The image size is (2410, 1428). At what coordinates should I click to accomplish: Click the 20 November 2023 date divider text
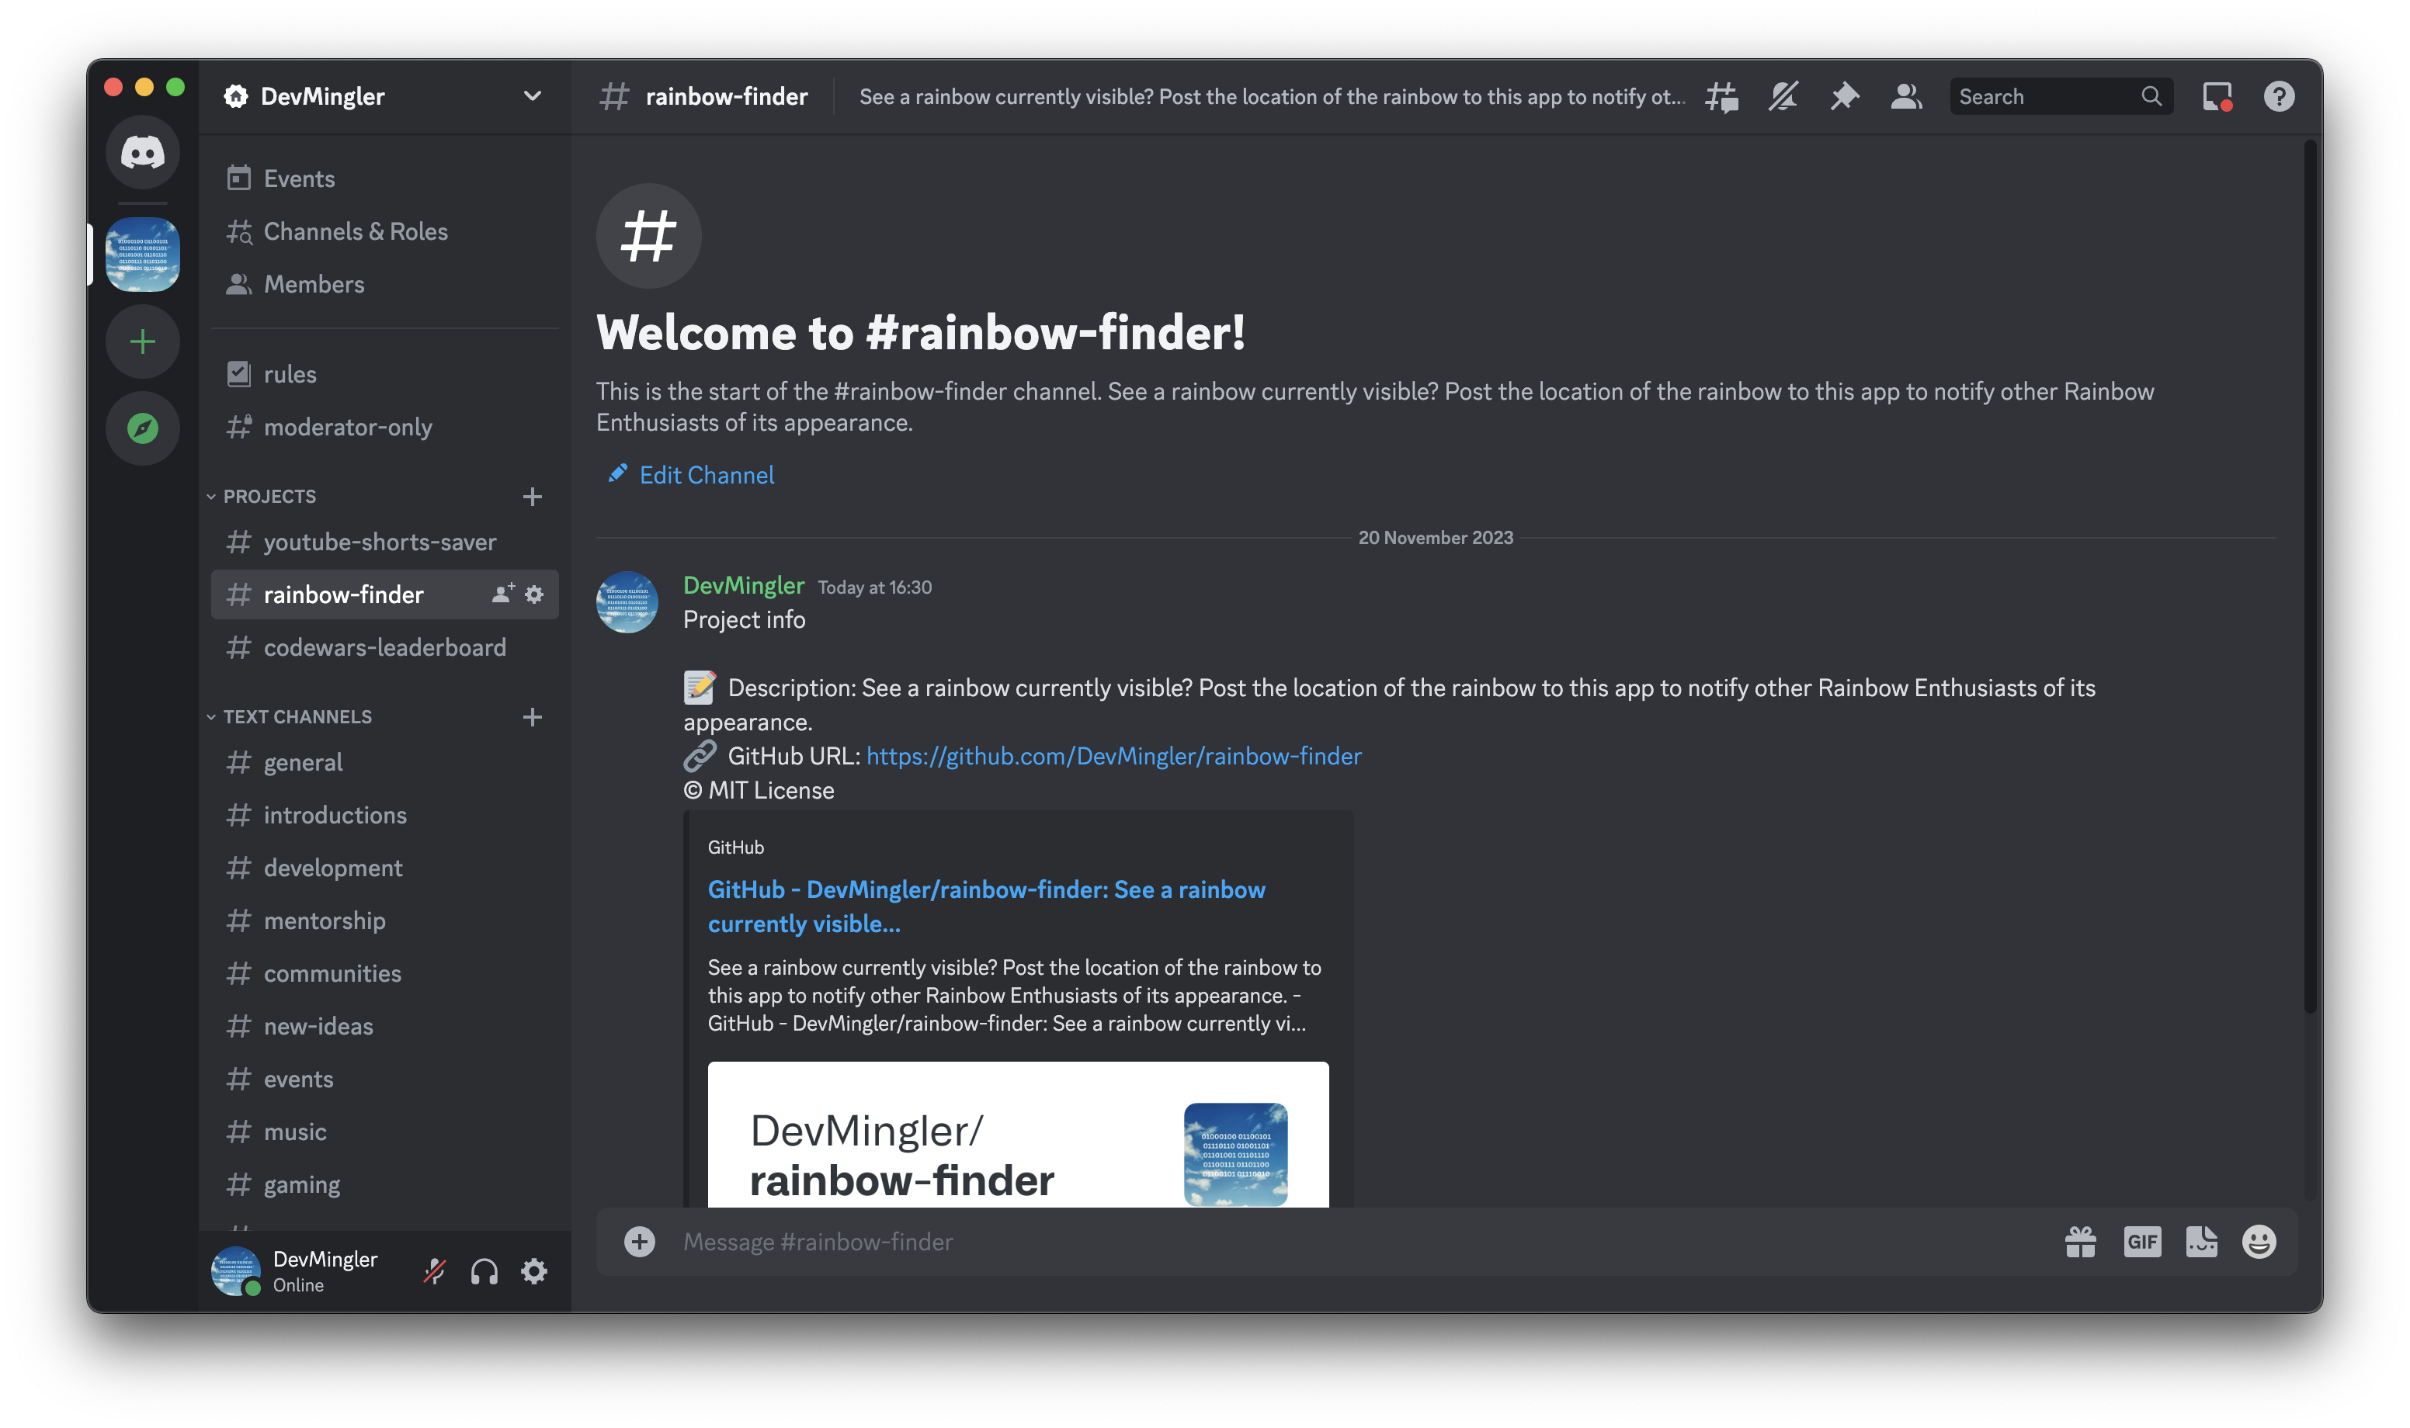1435,538
